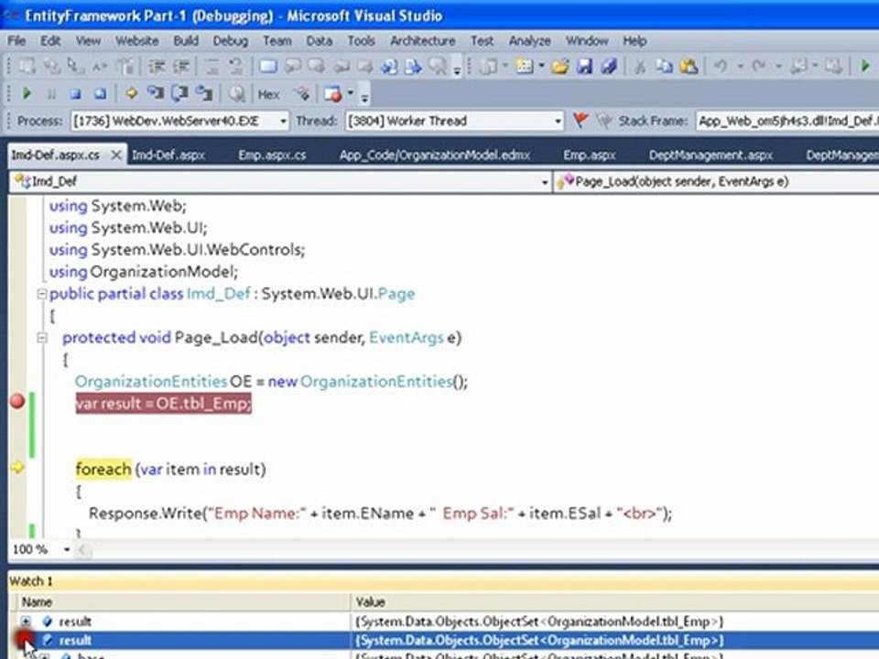Viewport: 879px width, 659px height.
Task: Click the Copy icon
Action: [665, 67]
